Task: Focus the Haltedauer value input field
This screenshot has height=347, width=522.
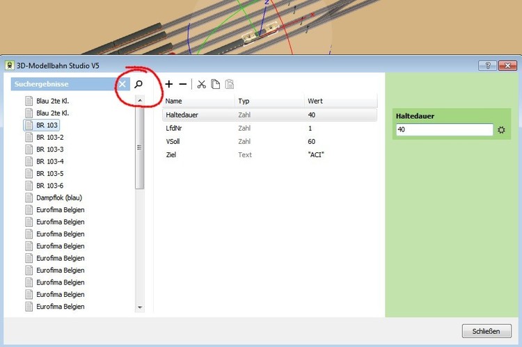Action: click(445, 129)
